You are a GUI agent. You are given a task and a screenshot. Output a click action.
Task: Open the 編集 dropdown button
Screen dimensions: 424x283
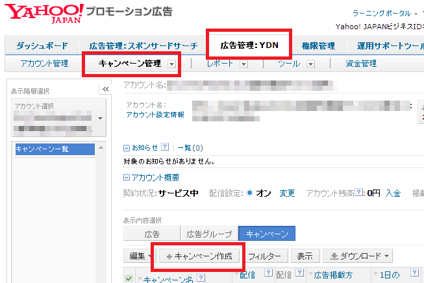140,256
